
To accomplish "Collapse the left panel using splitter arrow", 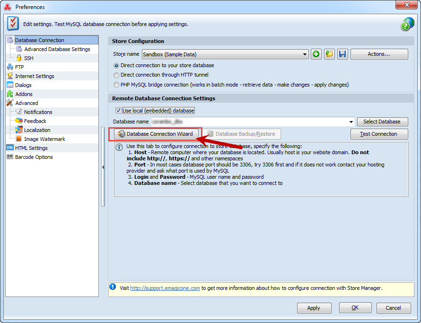I will 103,167.
